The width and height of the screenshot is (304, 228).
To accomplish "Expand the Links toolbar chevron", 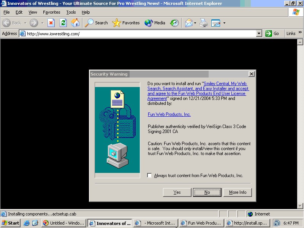I will (x=300, y=32).
